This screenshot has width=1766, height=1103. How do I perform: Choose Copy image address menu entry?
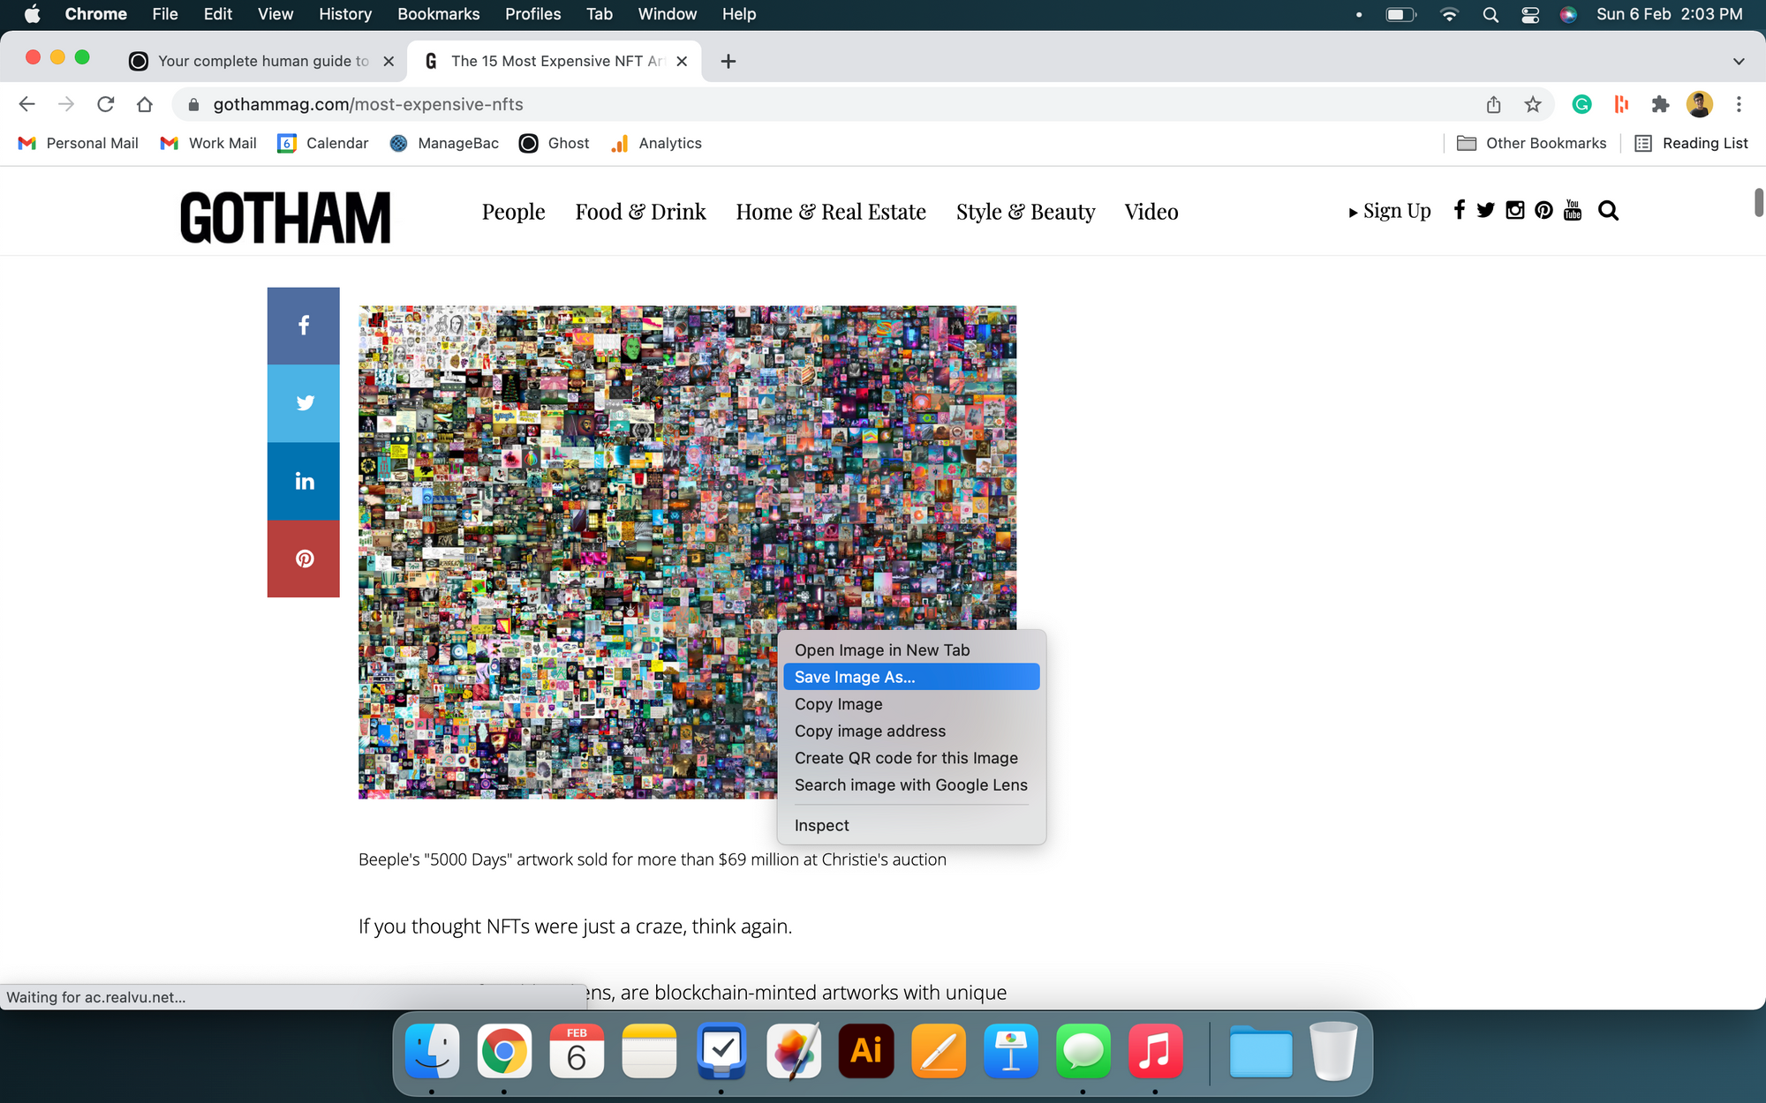870,731
